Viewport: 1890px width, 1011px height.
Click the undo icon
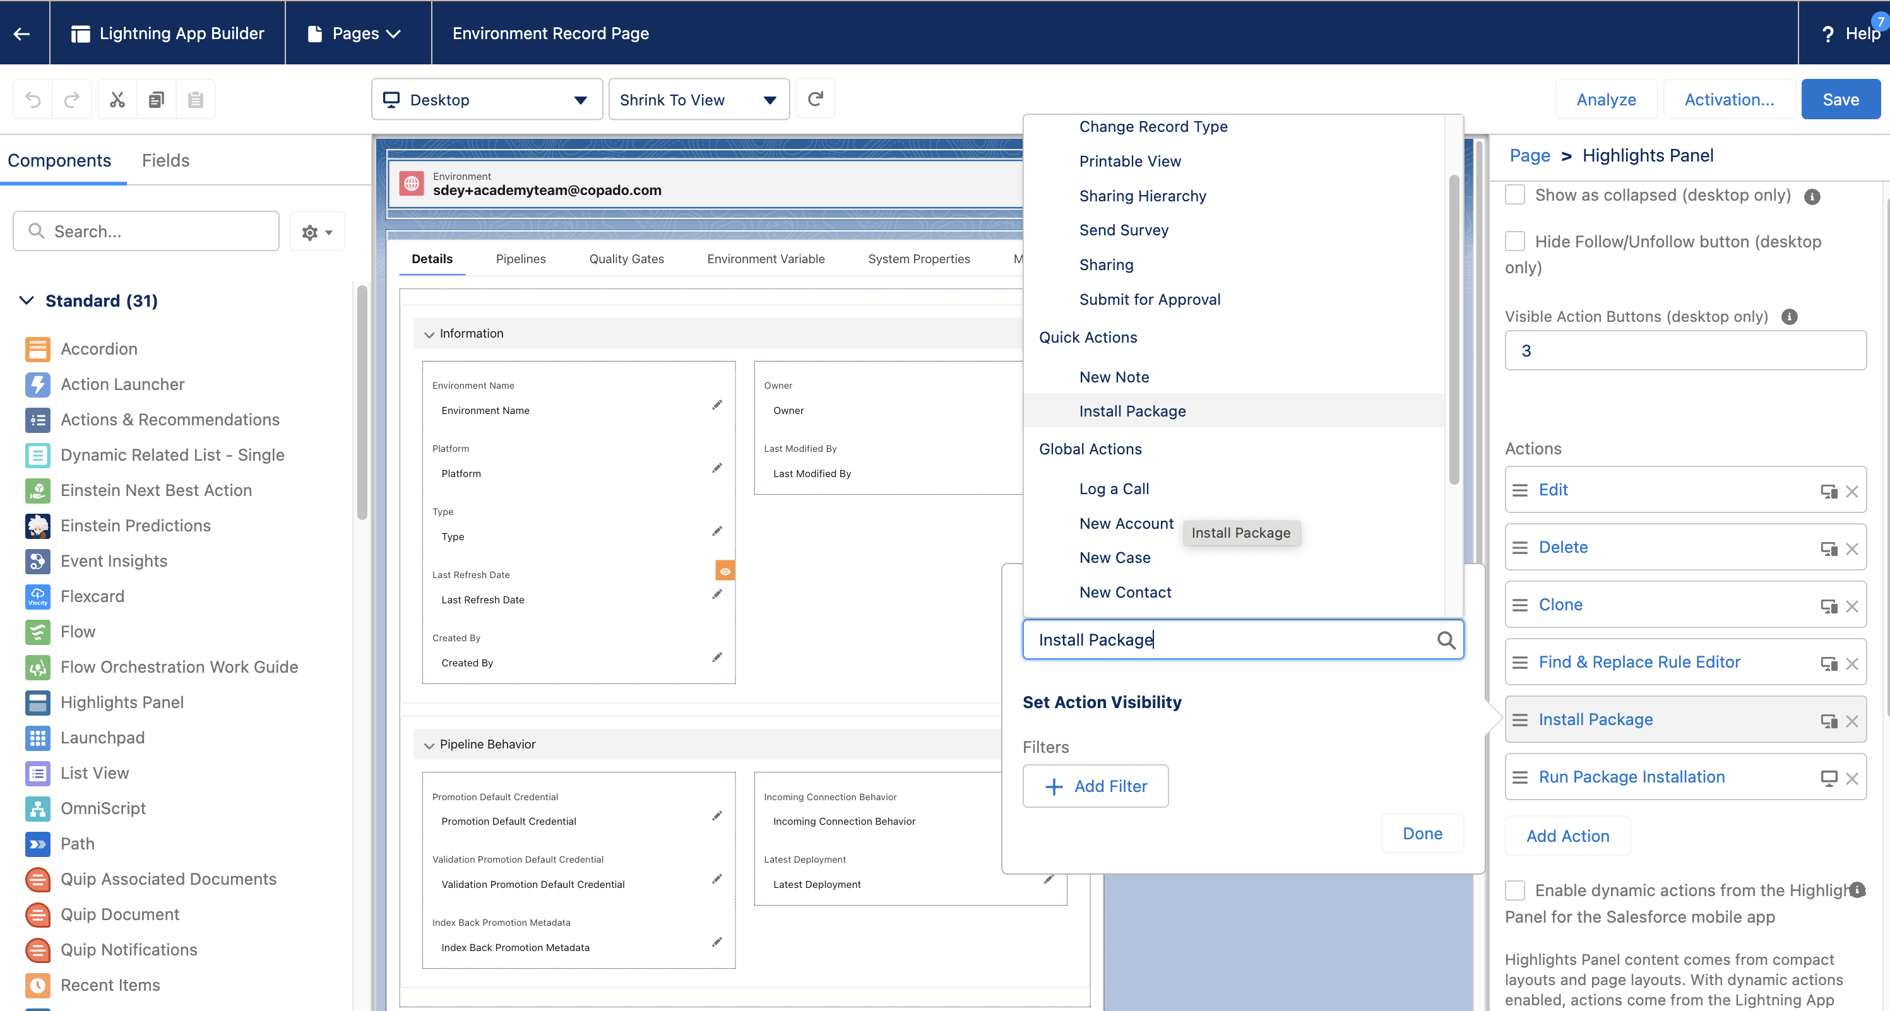[33, 99]
